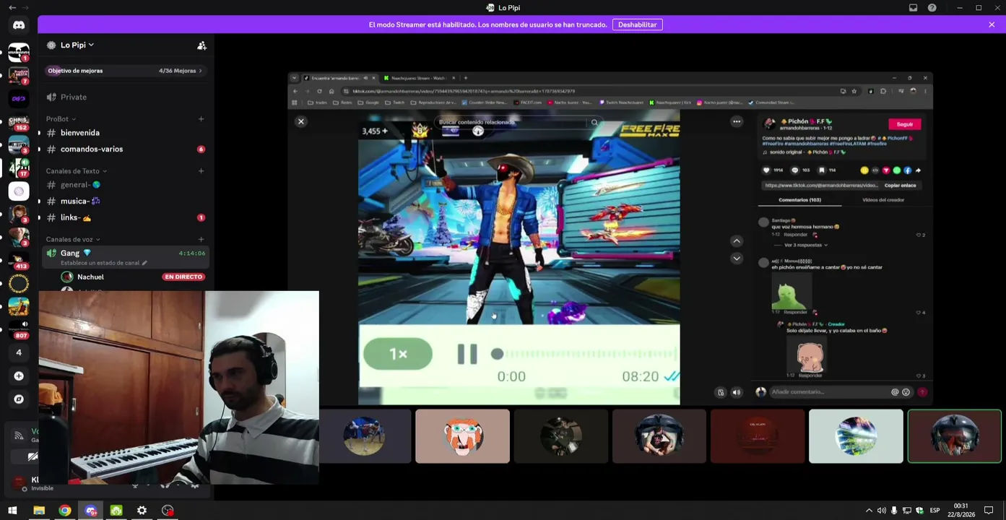
Task: Change the voice note 1x playback speed
Action: point(398,354)
